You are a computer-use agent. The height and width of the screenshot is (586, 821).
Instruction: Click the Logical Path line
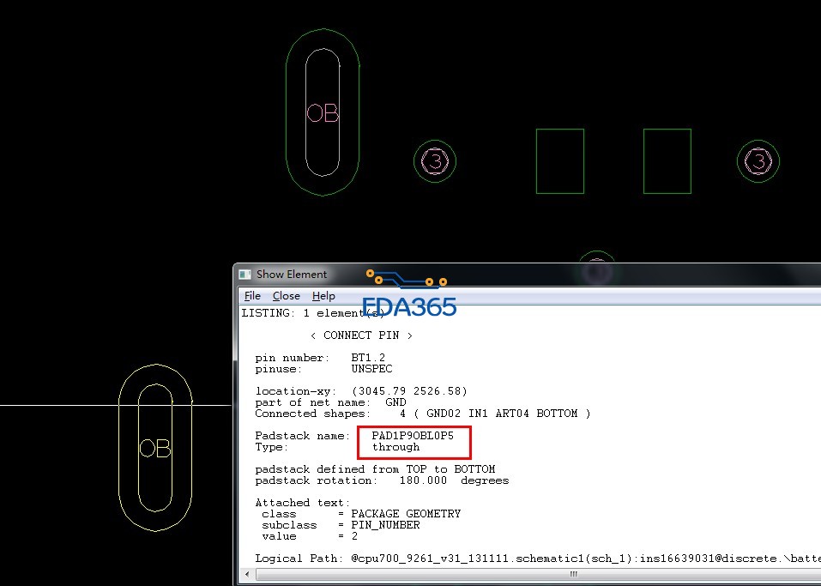[538, 559]
